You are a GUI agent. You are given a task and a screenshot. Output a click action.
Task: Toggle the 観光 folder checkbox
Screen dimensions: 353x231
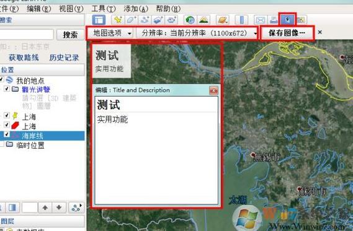click(x=7, y=89)
